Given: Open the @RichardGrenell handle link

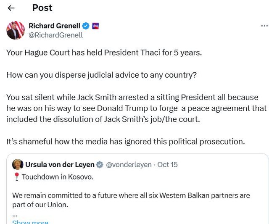Looking at the screenshot, I should [55, 35].
